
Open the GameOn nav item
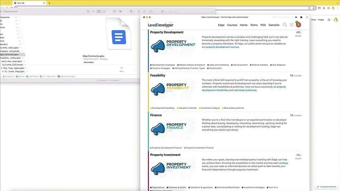tap(274, 25)
